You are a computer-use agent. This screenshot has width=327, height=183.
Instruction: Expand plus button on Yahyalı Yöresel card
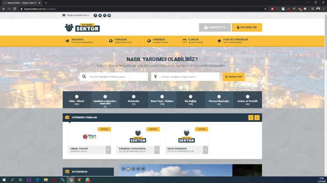(108, 150)
